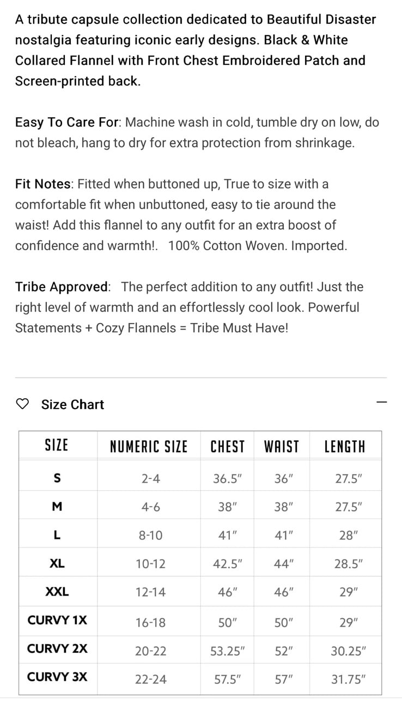Click the heart icon beside Size Chart
Viewport: 402px width, 705px height.
[22, 404]
